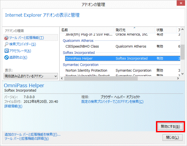Click the list's scroll down arrow

[183, 74]
